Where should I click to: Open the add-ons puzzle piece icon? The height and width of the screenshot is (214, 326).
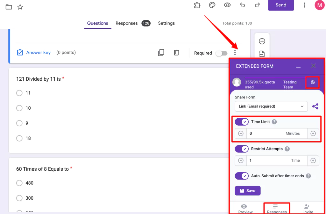(197, 5)
